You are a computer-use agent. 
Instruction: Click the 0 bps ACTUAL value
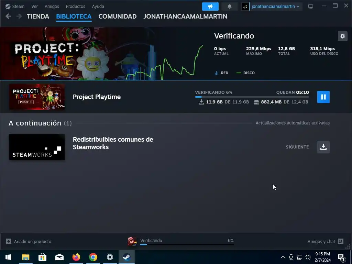click(220, 49)
